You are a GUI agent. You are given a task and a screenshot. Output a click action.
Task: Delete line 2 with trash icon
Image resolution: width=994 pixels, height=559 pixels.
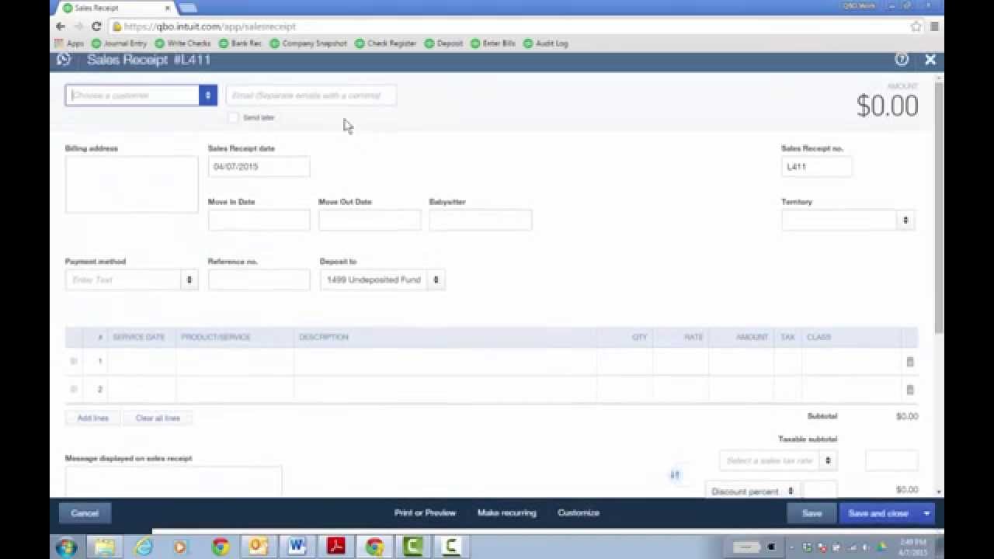910,390
